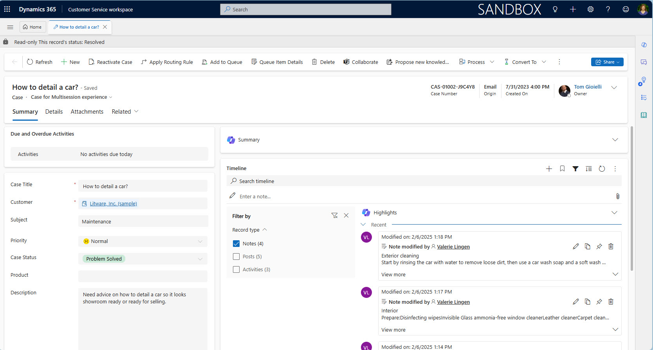
Task: Add a new timeline record
Action: (549, 169)
